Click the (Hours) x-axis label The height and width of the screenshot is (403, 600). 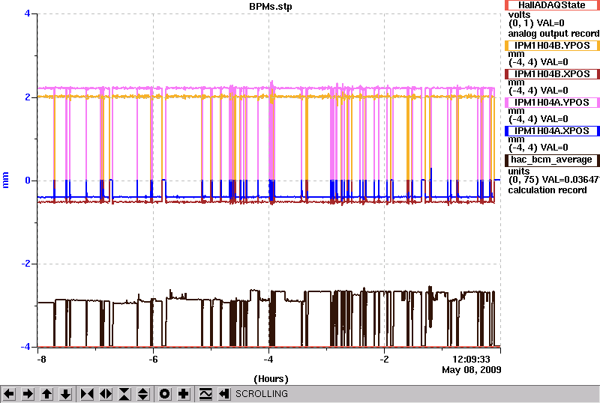pyautogui.click(x=271, y=379)
